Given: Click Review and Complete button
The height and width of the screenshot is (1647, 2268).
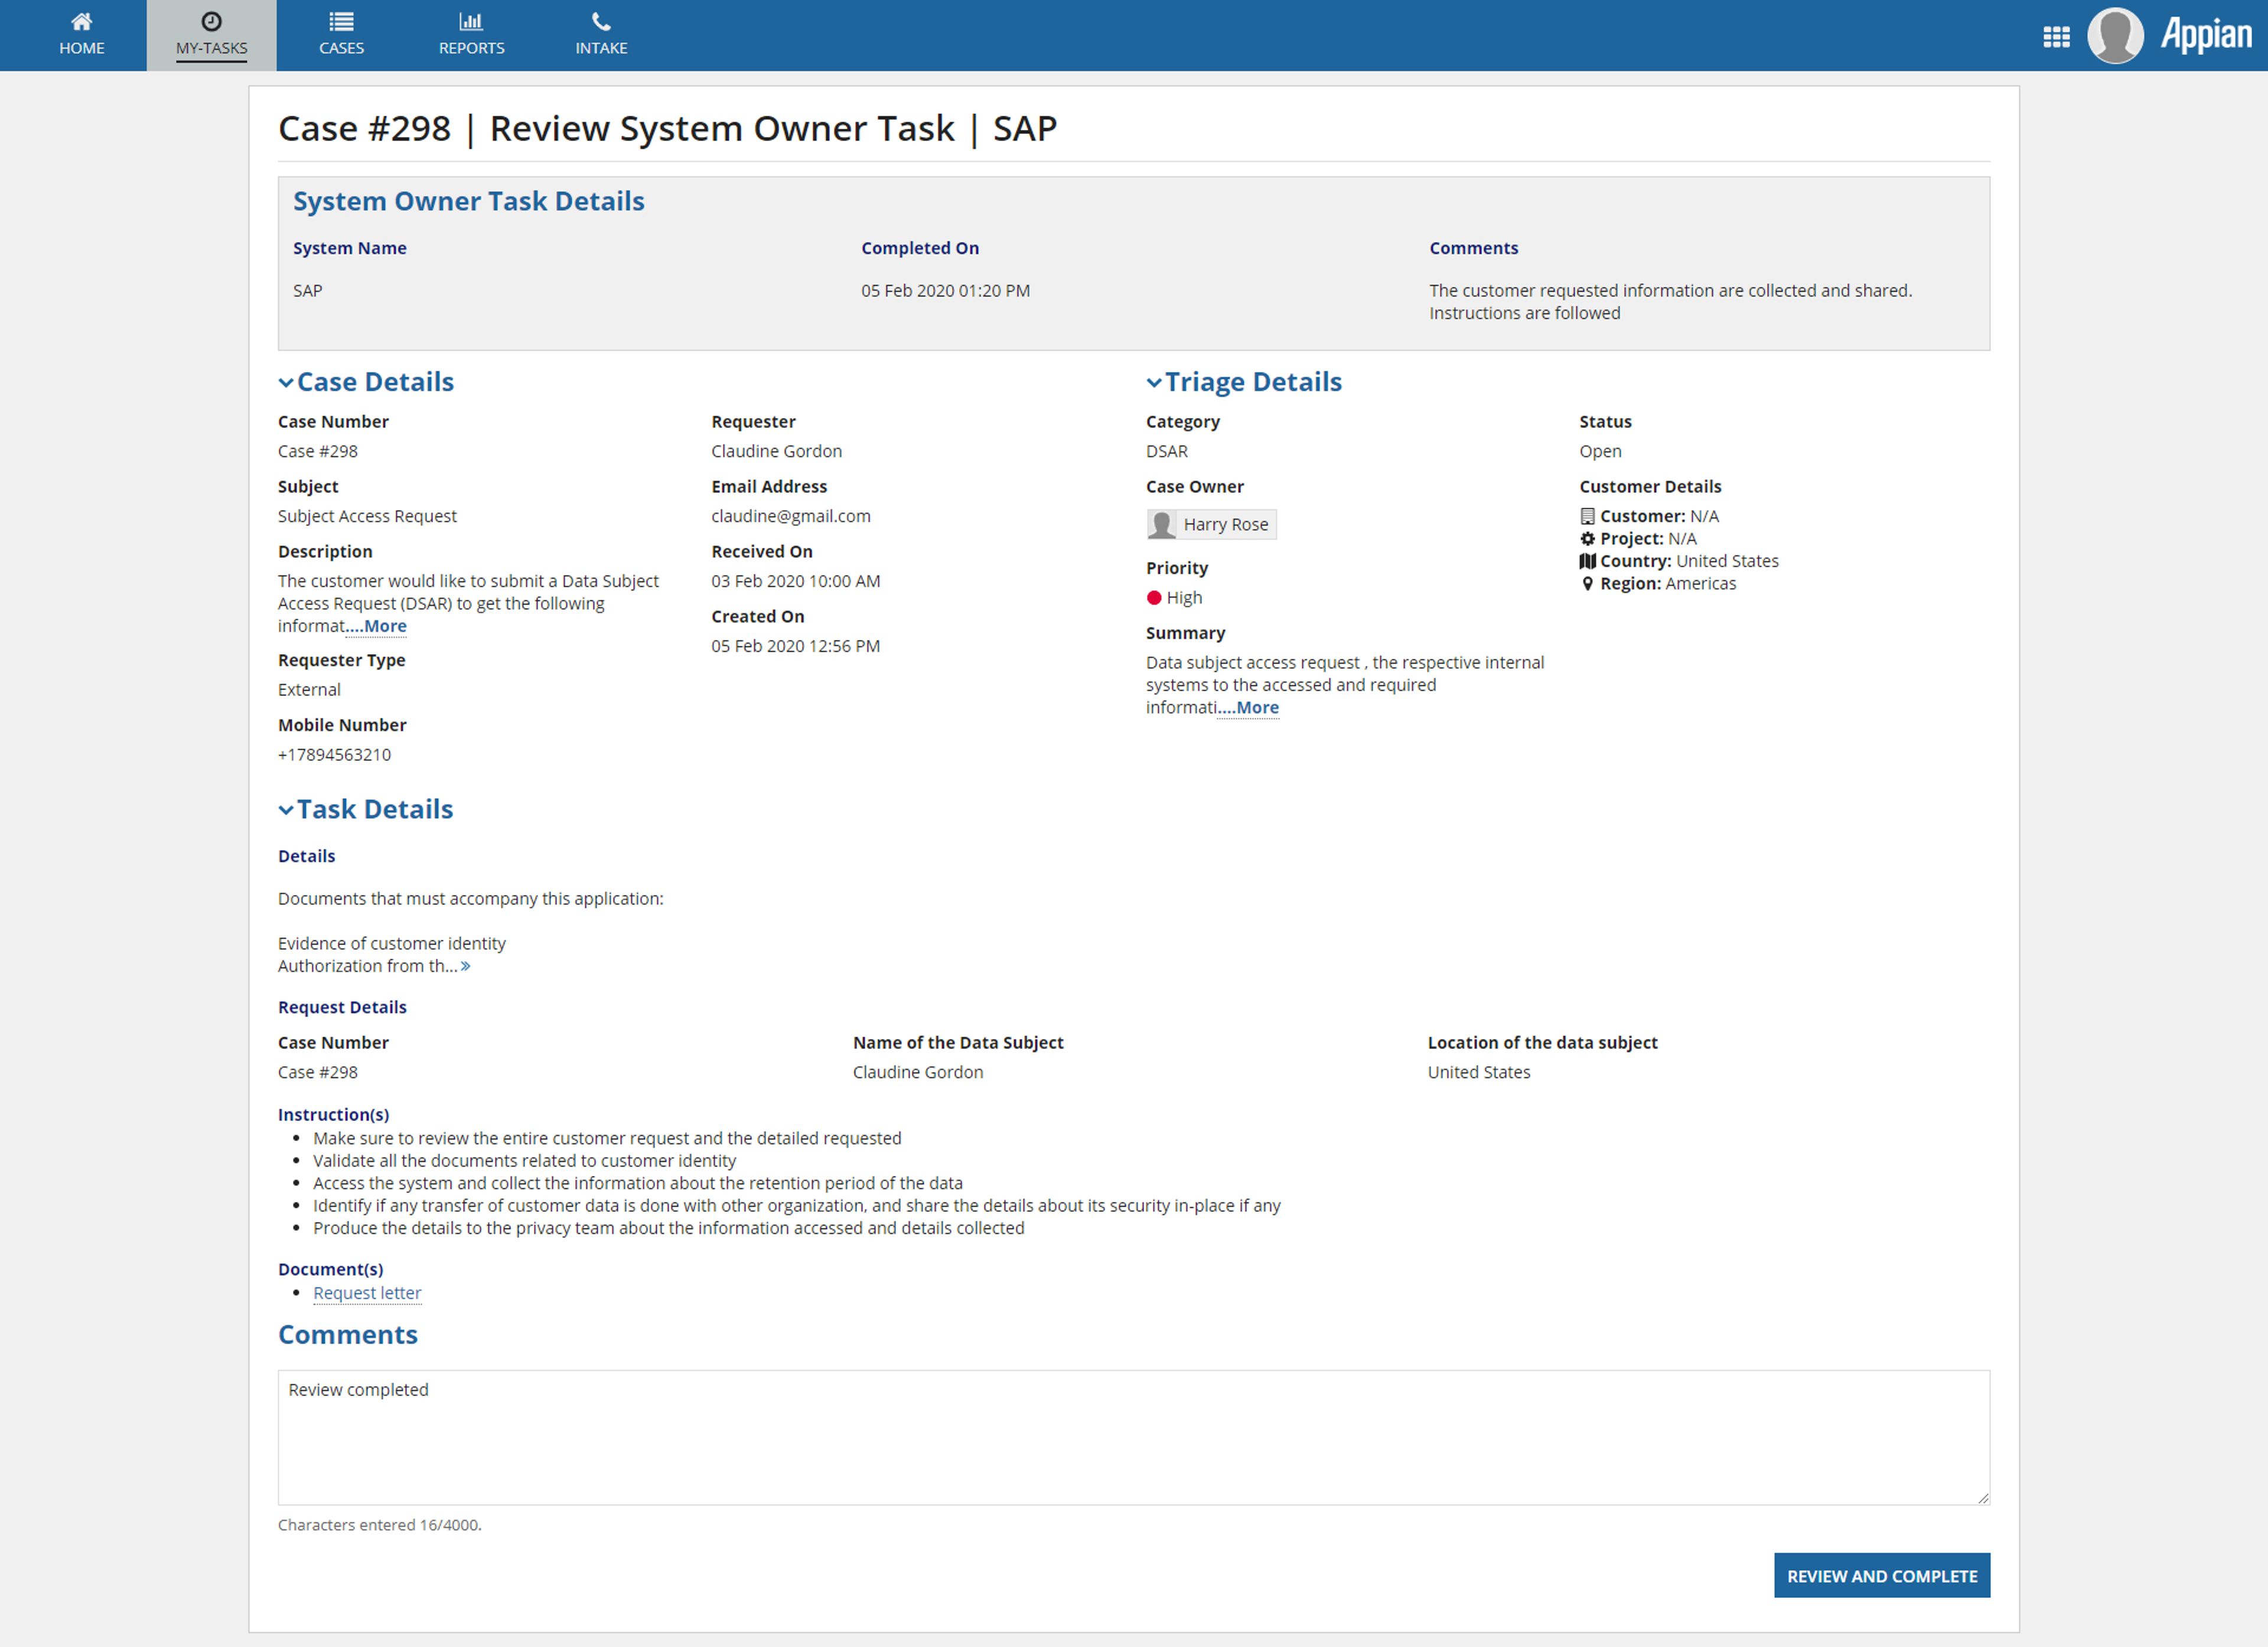Looking at the screenshot, I should pos(1881,1575).
